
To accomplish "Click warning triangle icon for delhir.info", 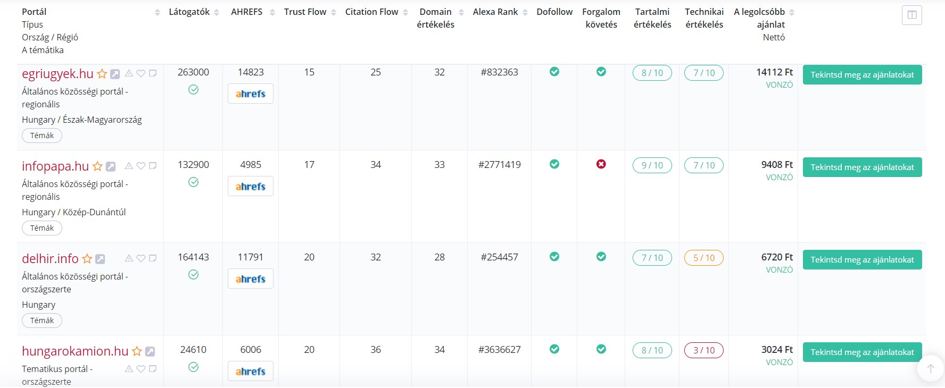I will (x=129, y=258).
